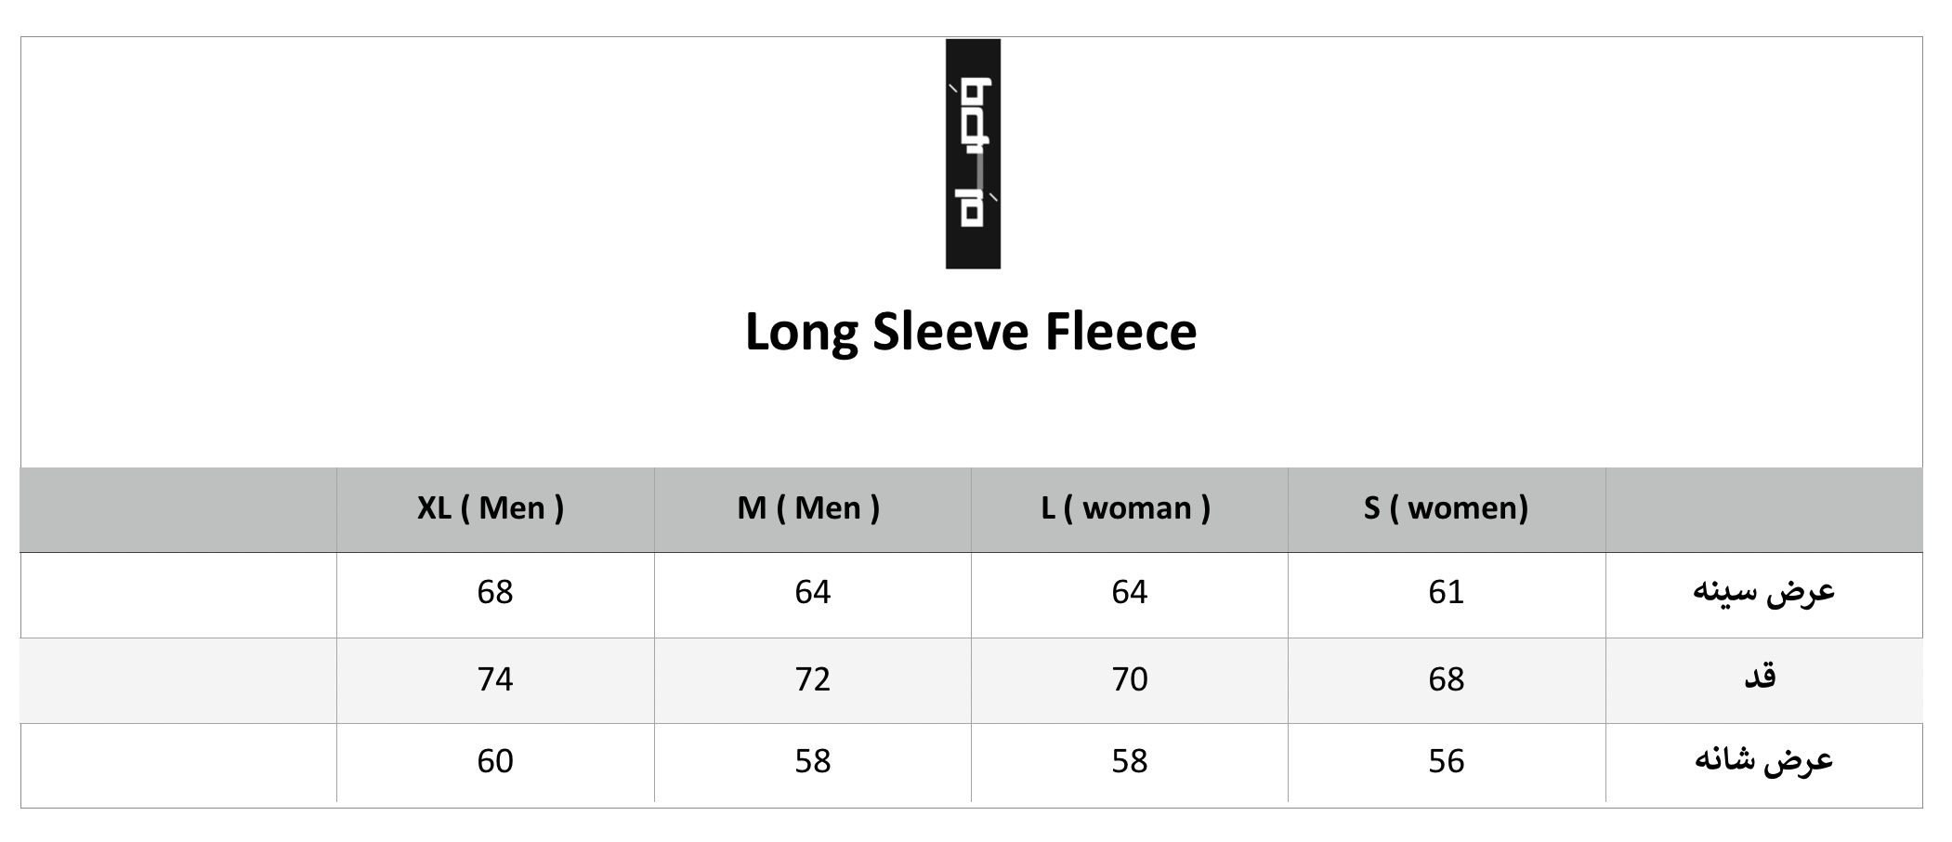Select the L ( woman ) column header
The width and height of the screenshot is (1952, 842).
[x=1126, y=508]
